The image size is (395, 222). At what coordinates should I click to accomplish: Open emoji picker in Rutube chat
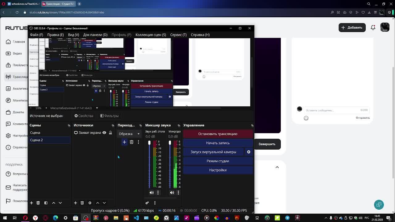[306, 118]
